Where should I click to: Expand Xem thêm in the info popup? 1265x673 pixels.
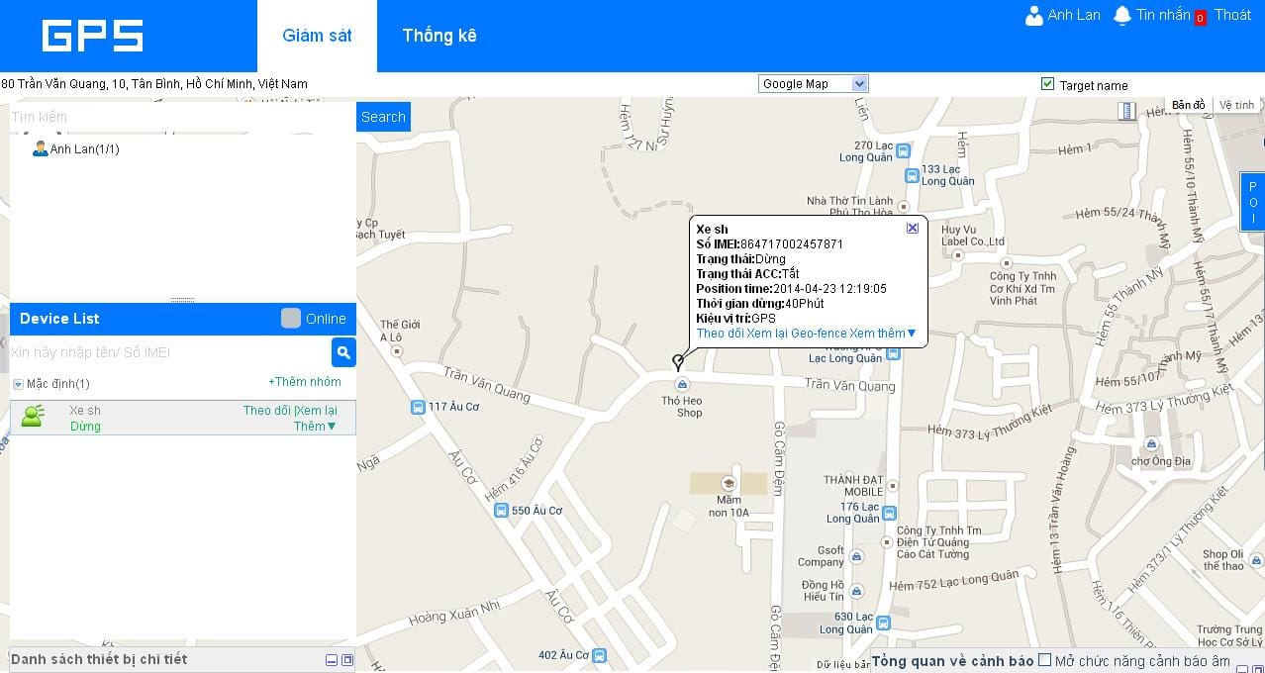(883, 334)
